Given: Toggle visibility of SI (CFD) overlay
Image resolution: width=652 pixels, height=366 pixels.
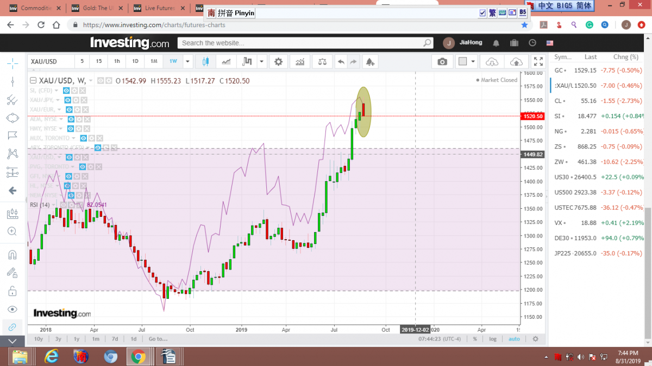Looking at the screenshot, I should tap(66, 91).
